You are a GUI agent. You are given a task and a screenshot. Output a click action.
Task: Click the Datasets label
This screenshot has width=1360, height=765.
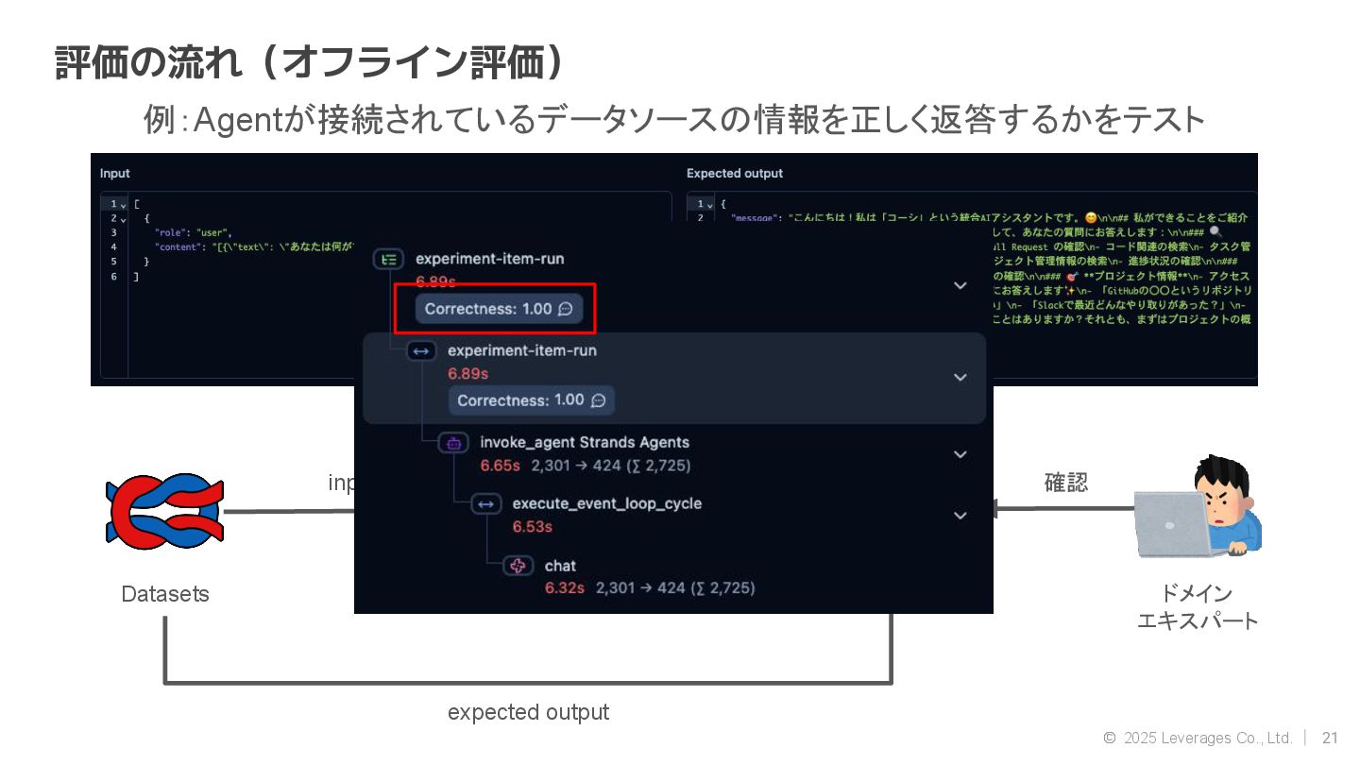click(x=165, y=594)
